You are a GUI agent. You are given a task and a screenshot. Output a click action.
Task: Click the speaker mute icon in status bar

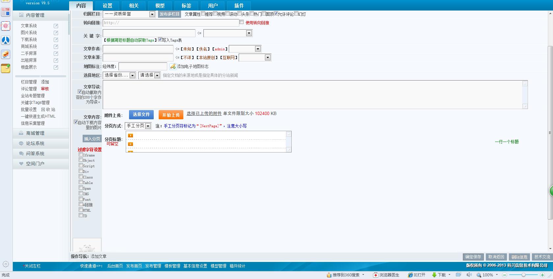tap(469, 275)
